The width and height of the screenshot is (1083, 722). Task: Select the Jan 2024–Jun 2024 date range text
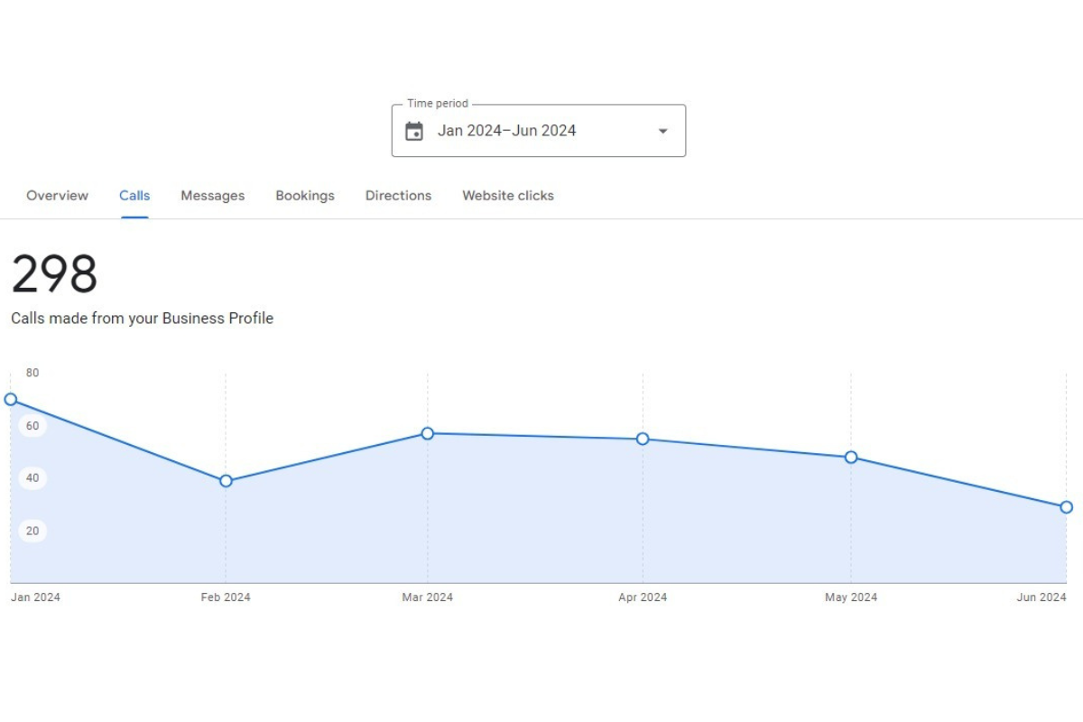tap(506, 131)
